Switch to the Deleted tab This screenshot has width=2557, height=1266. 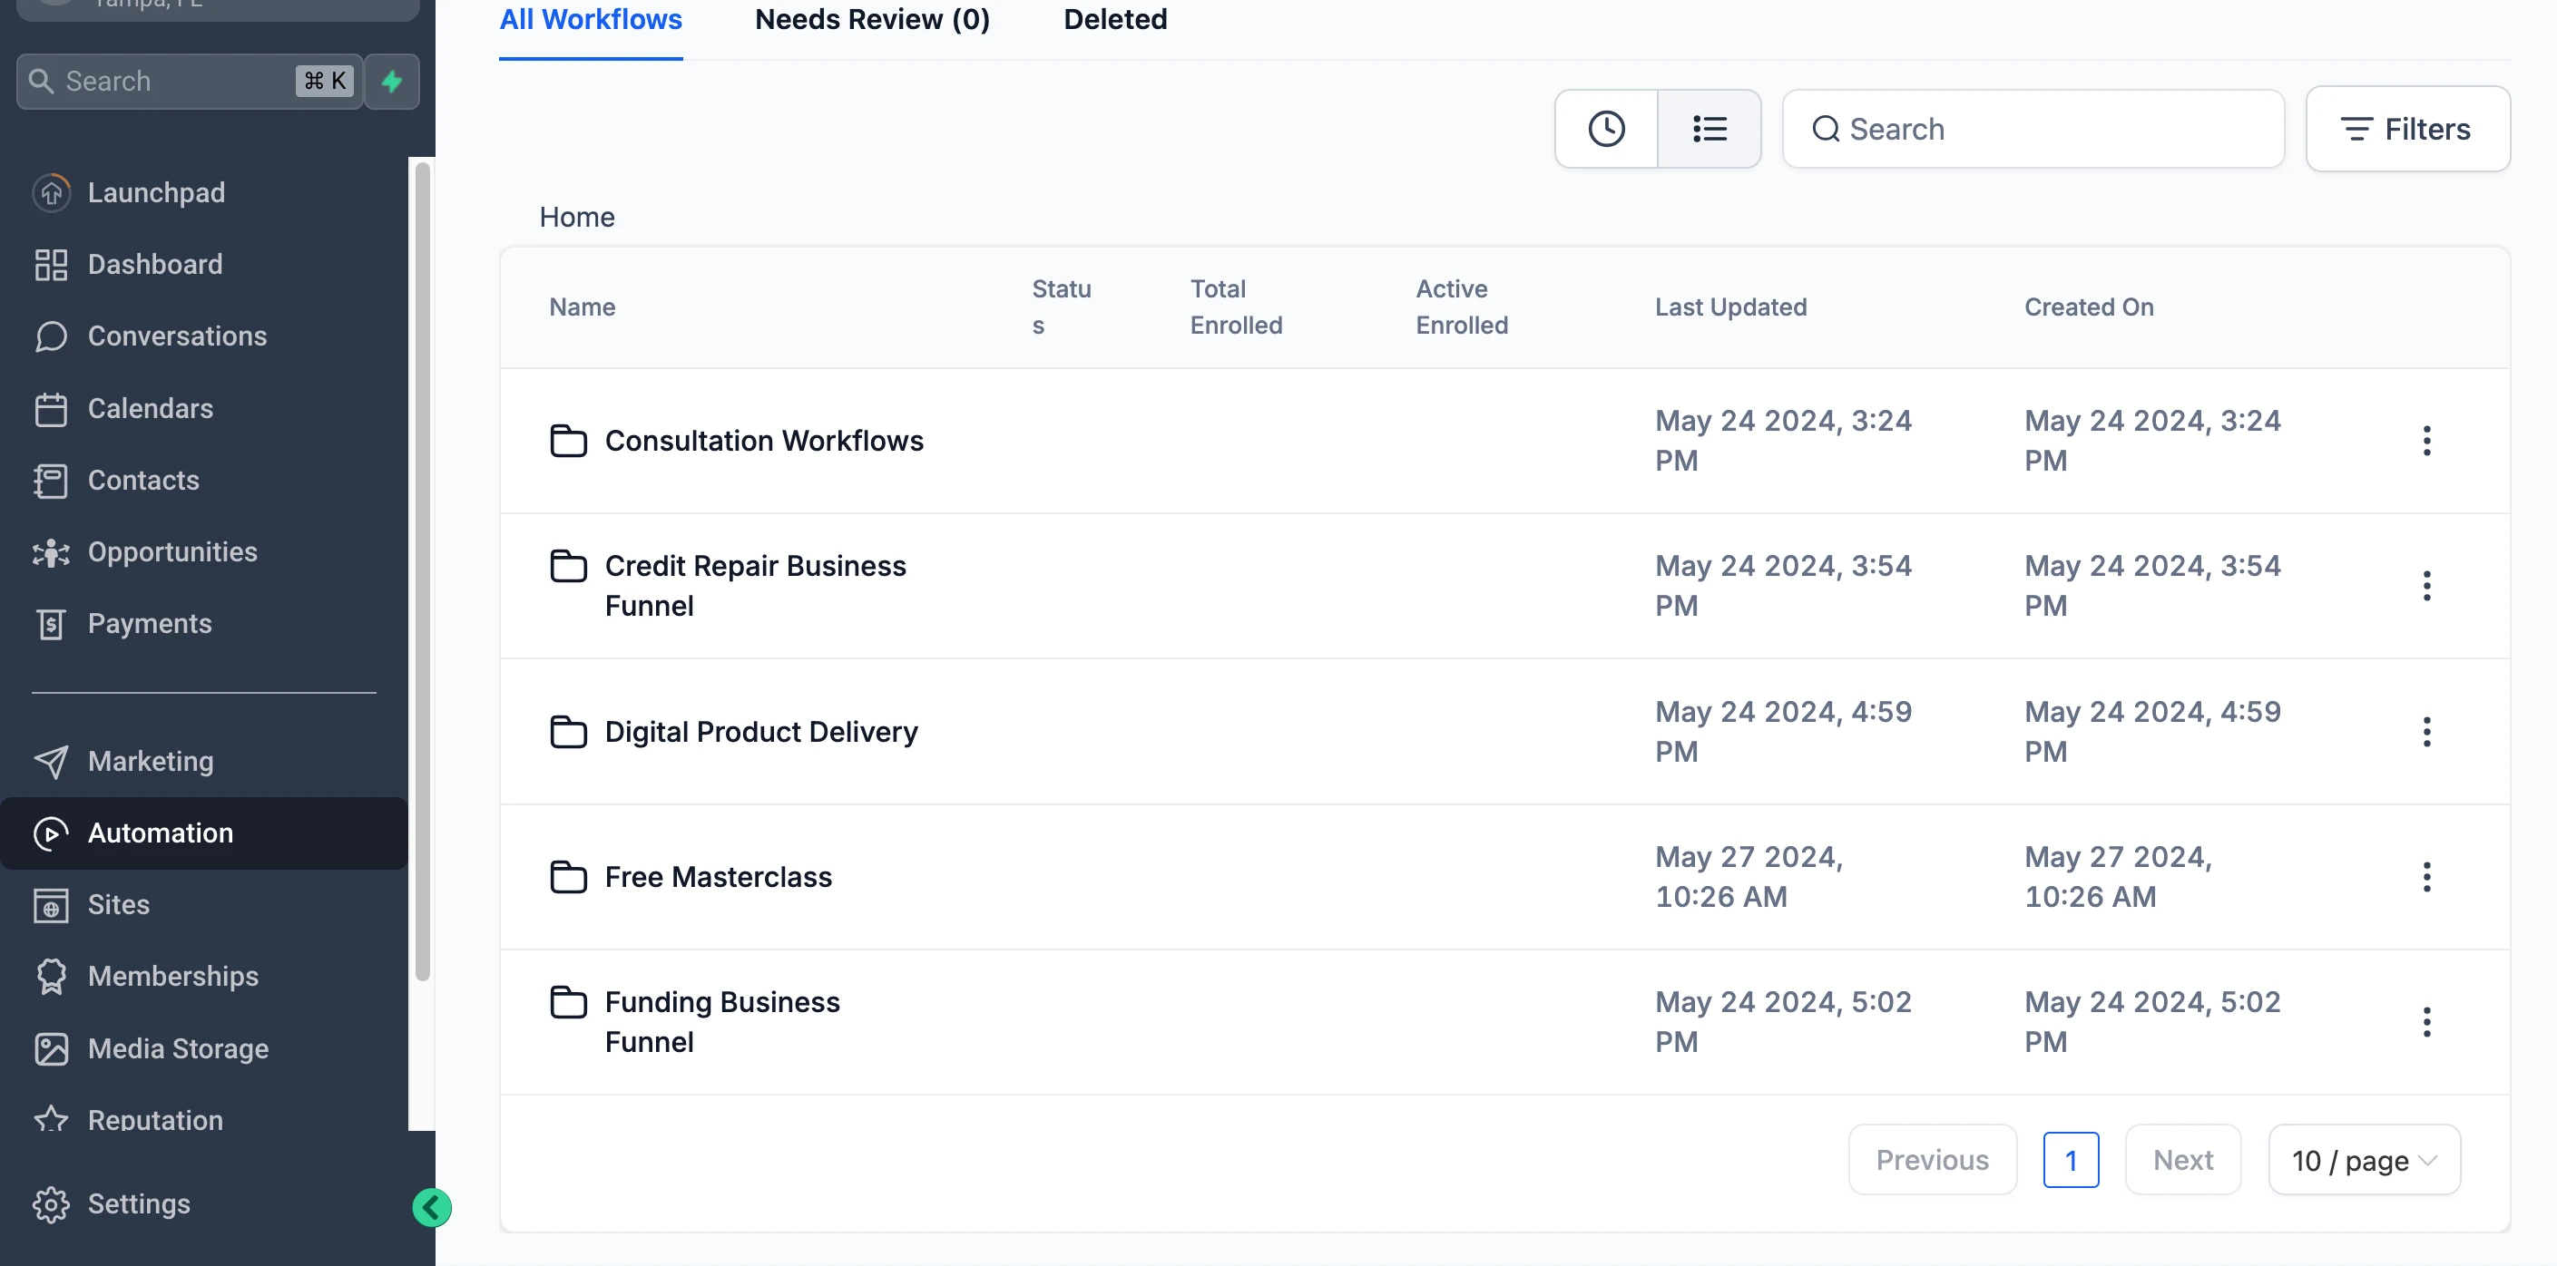(1114, 20)
